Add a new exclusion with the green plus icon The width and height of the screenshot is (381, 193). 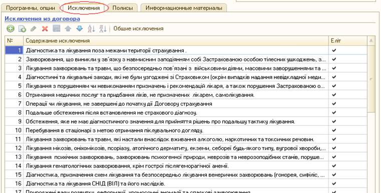[10, 29]
